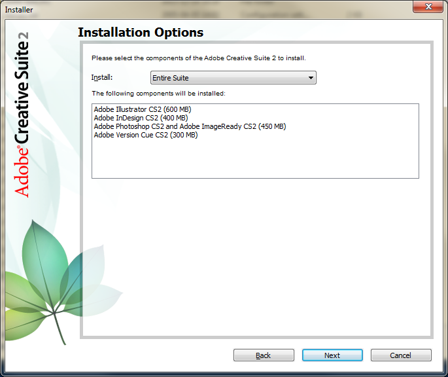The width and height of the screenshot is (448, 377).
Task: Click the Next button
Action: (332, 355)
